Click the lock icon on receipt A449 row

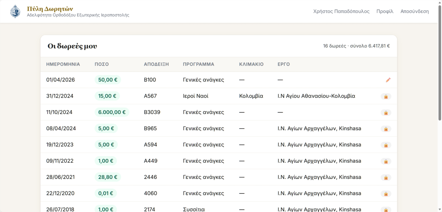pyautogui.click(x=386, y=161)
